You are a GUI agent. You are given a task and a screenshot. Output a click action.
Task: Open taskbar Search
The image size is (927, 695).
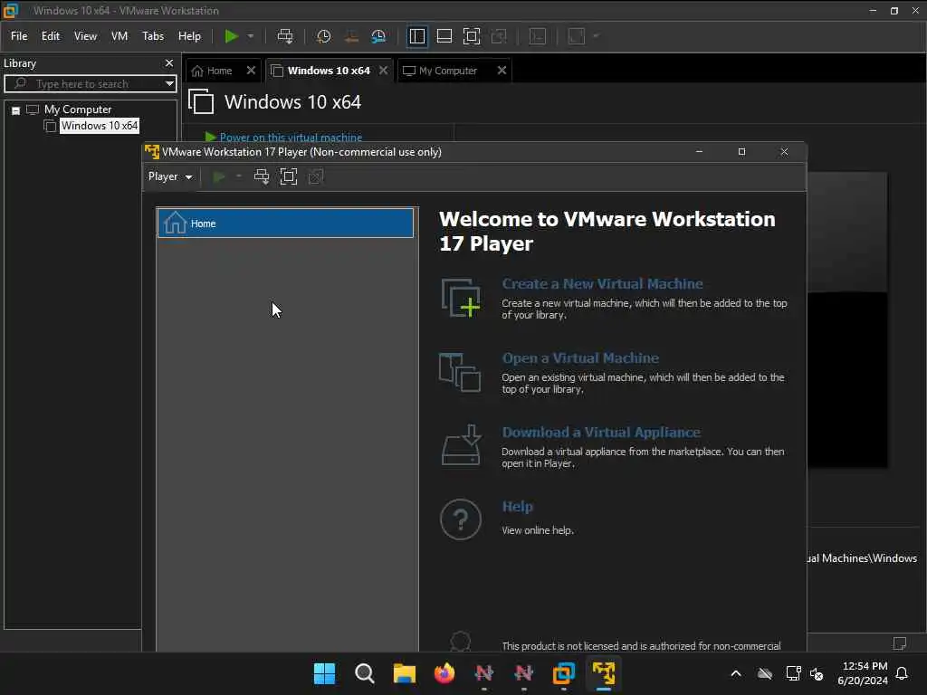364,673
